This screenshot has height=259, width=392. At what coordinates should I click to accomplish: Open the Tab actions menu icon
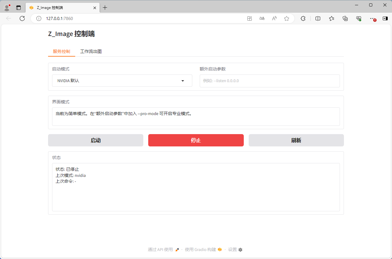(18, 8)
